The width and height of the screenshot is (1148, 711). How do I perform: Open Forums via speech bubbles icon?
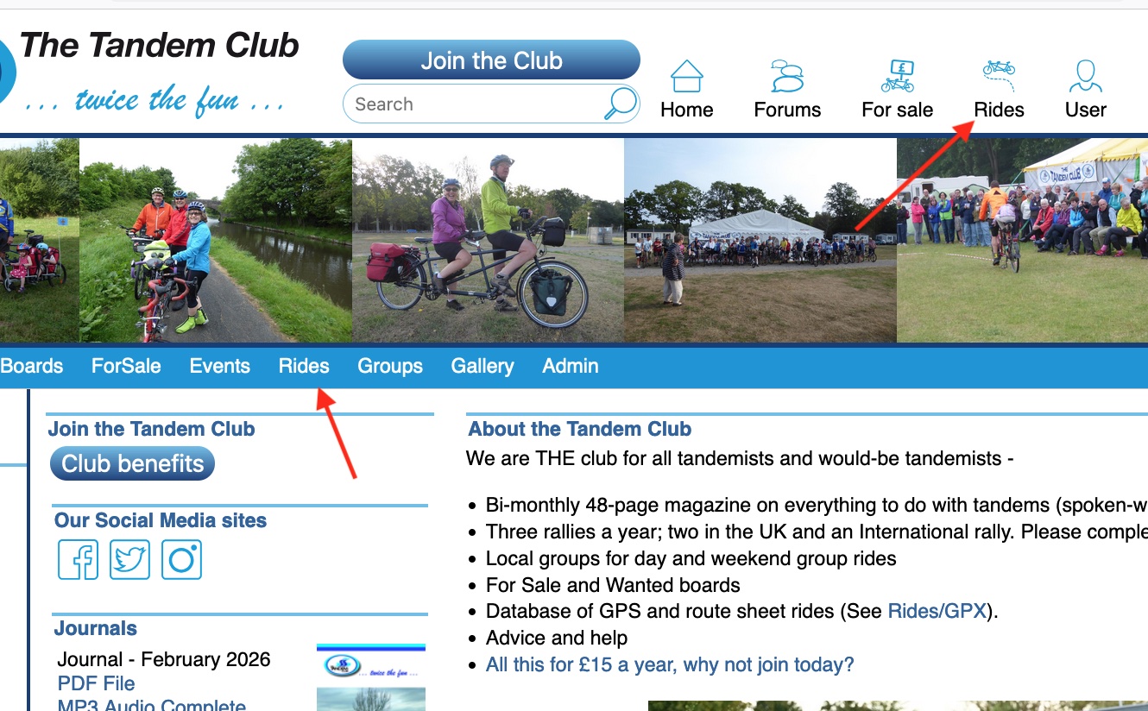[787, 76]
